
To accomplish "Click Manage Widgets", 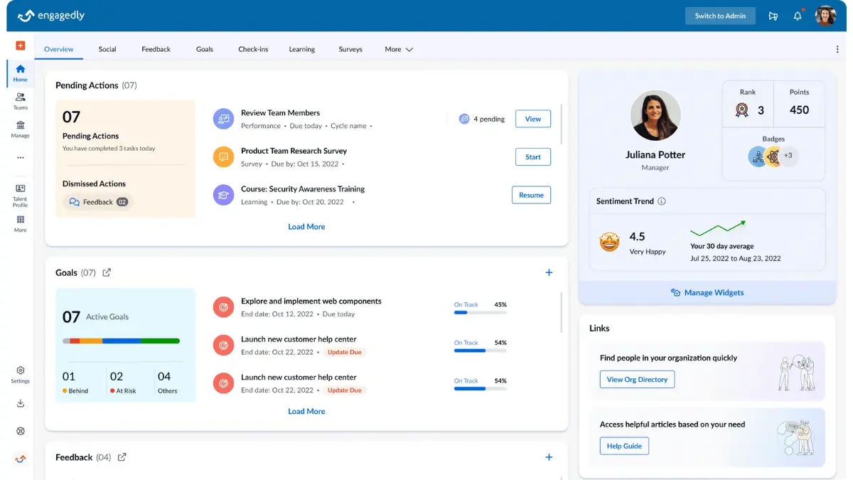I will pyautogui.click(x=707, y=292).
